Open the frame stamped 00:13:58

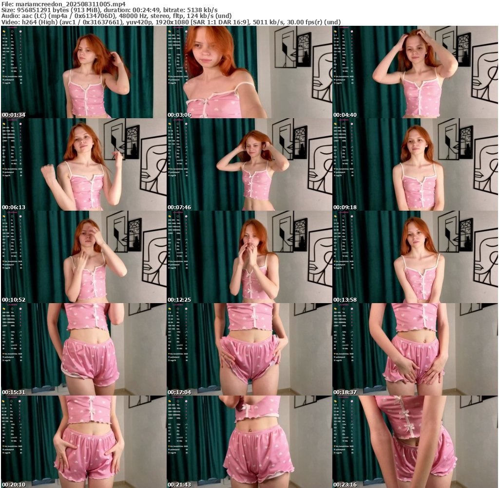click(415, 257)
